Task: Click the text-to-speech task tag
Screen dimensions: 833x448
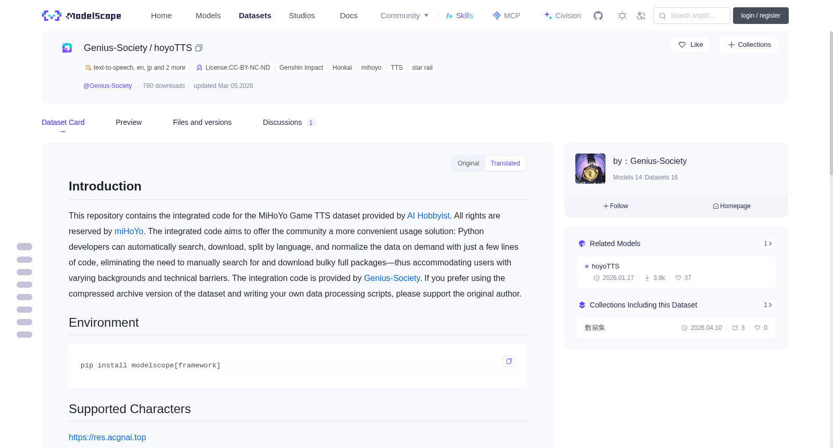Action: pos(135,68)
